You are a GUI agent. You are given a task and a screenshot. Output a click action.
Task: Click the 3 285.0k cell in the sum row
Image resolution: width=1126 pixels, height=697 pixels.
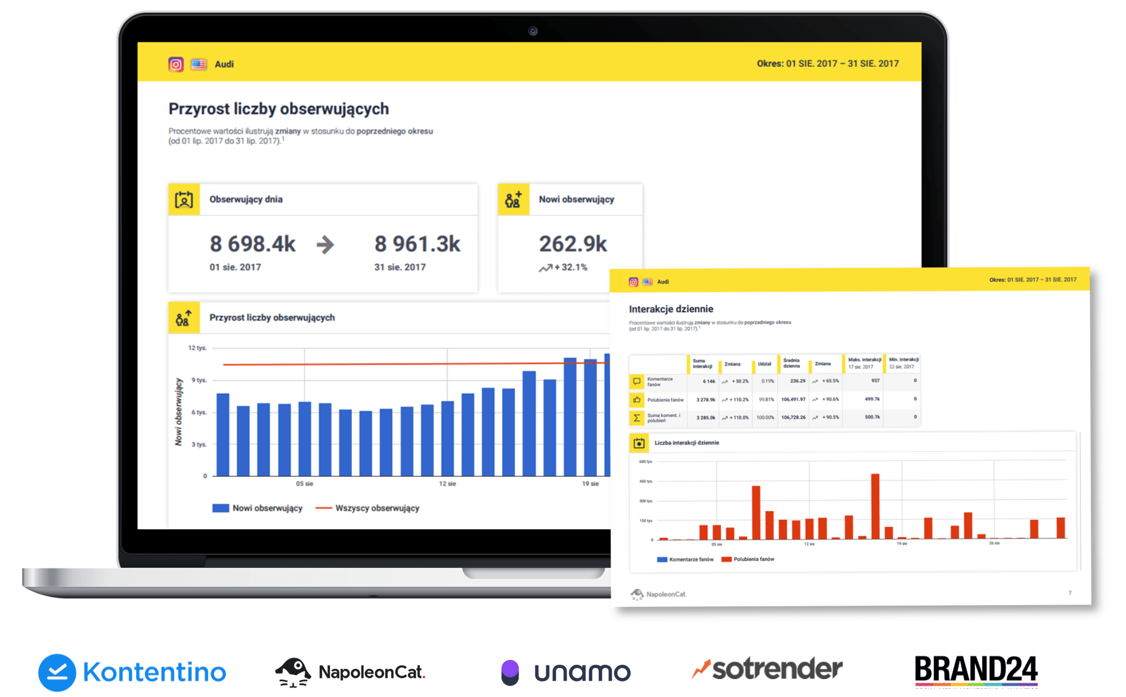(706, 418)
